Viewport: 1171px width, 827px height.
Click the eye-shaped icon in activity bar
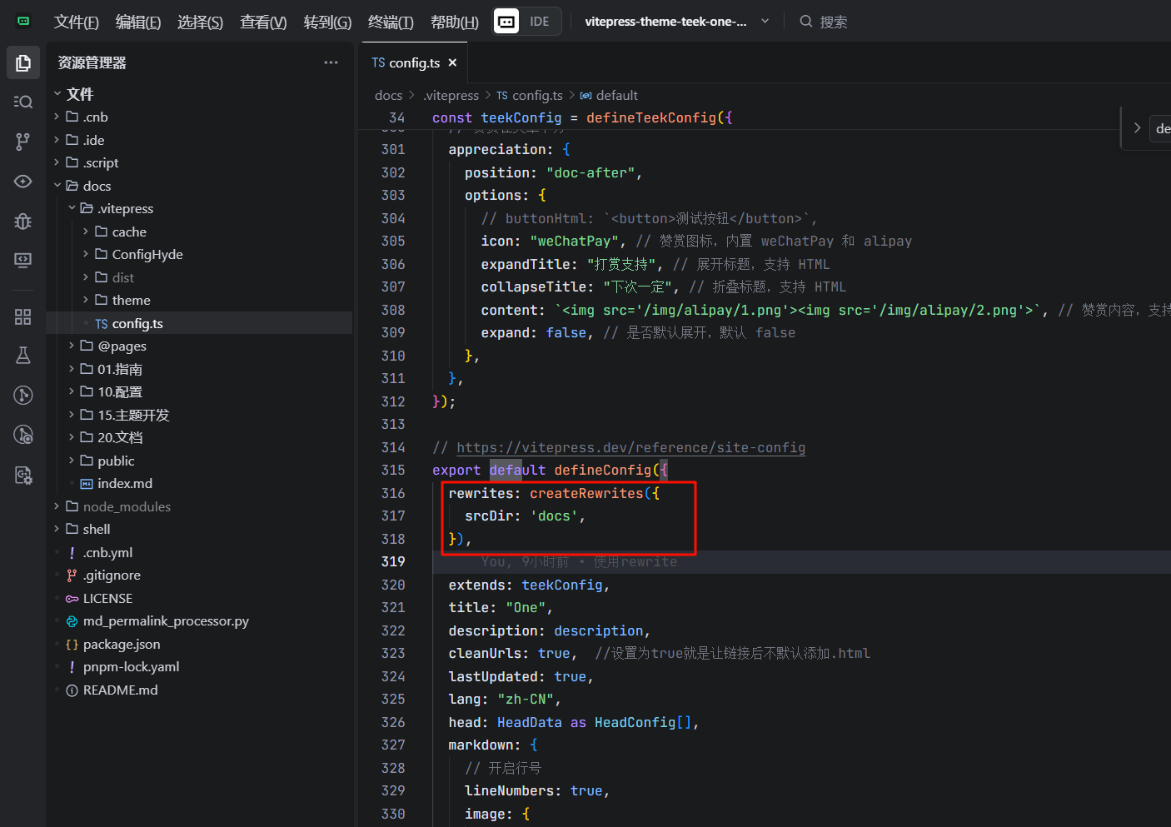tap(23, 181)
